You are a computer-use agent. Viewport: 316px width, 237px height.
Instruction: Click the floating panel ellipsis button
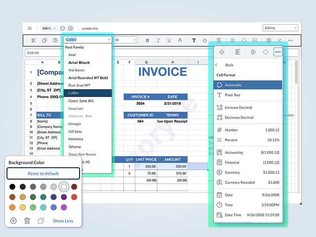(278, 52)
